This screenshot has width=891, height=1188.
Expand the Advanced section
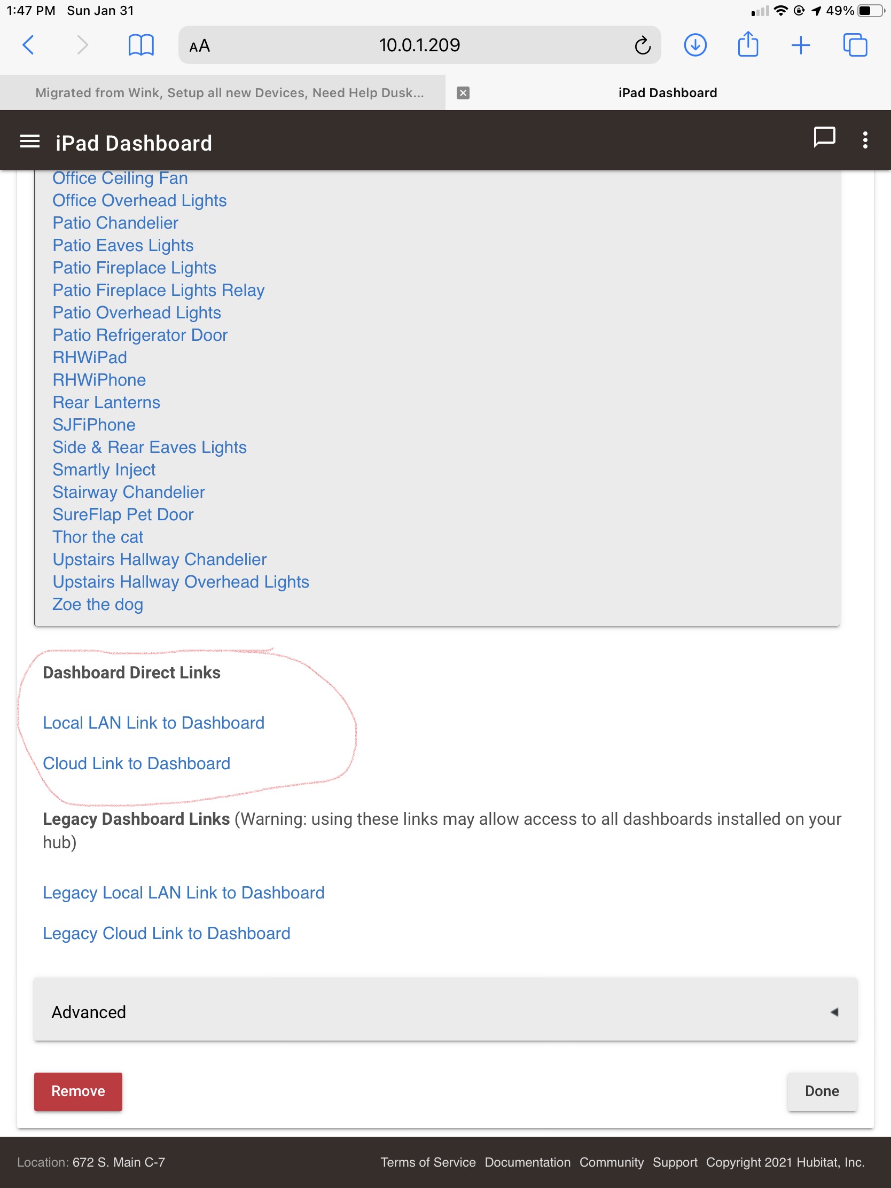click(x=445, y=1012)
